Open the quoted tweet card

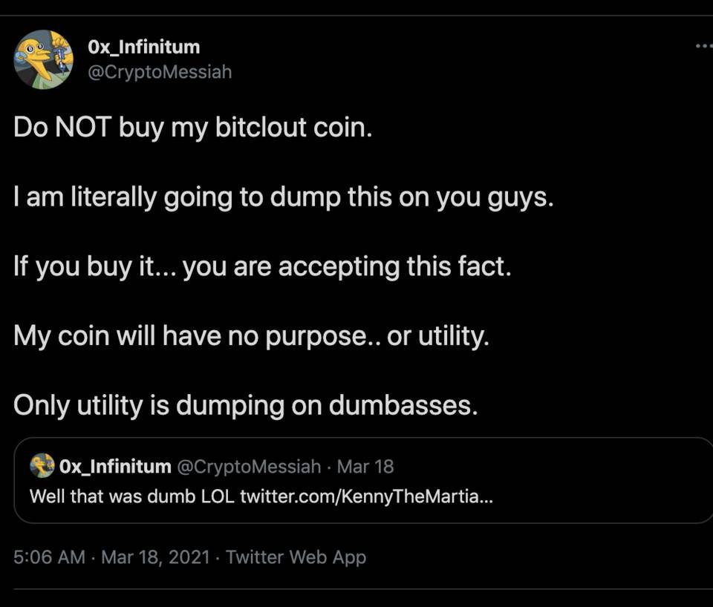coord(356,481)
